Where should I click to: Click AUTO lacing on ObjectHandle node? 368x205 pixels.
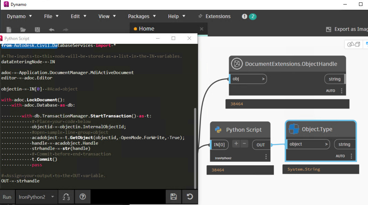click(330, 91)
